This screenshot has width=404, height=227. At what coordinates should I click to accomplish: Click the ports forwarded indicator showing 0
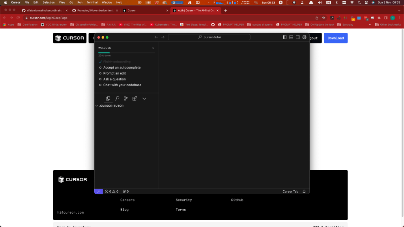(x=125, y=192)
